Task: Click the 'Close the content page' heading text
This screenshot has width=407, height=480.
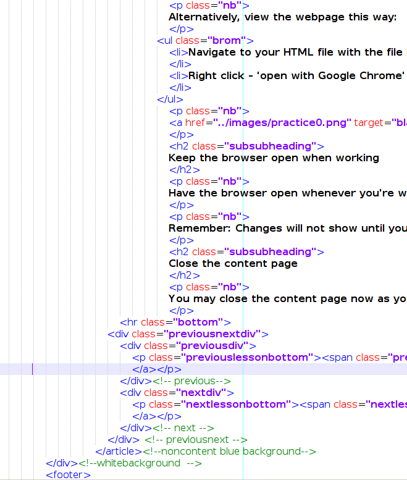Action: coord(233,264)
